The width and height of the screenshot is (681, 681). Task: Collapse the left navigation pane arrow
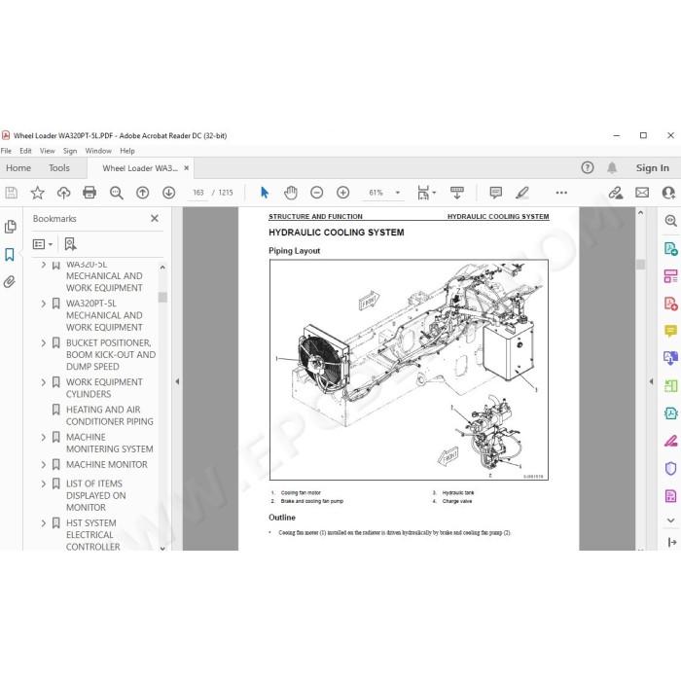tap(177, 381)
